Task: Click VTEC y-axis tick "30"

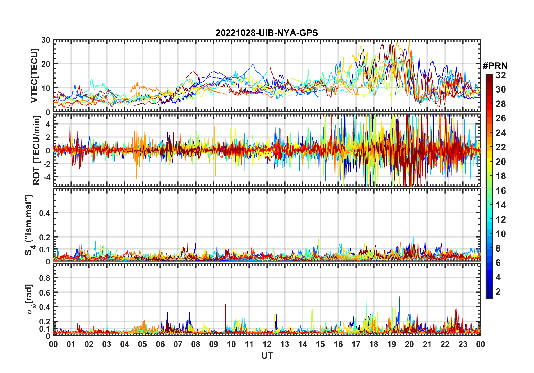Action: 46,40
